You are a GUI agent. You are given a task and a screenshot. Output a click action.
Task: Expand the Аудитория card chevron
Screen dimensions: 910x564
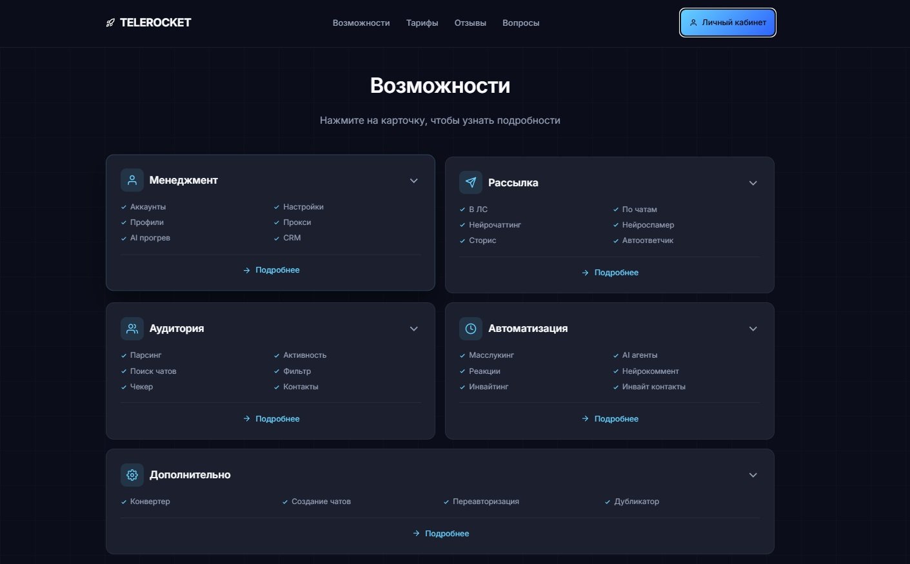[x=414, y=329]
